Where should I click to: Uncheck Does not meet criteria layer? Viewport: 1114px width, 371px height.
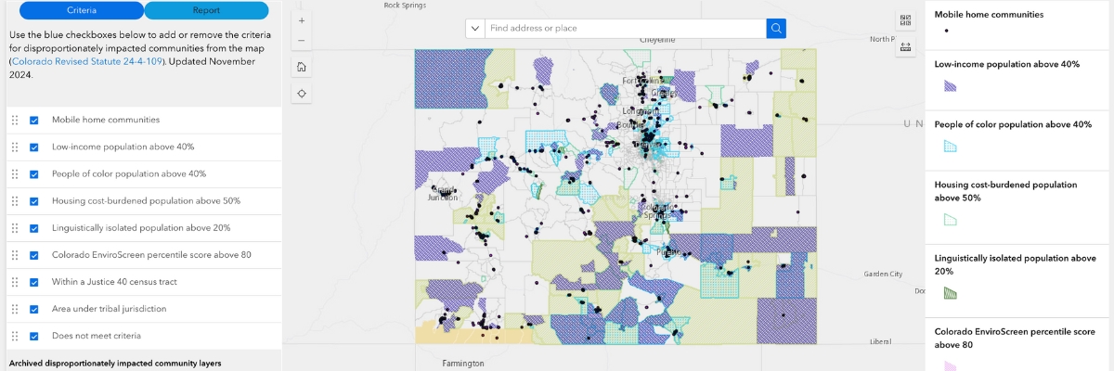(x=34, y=336)
